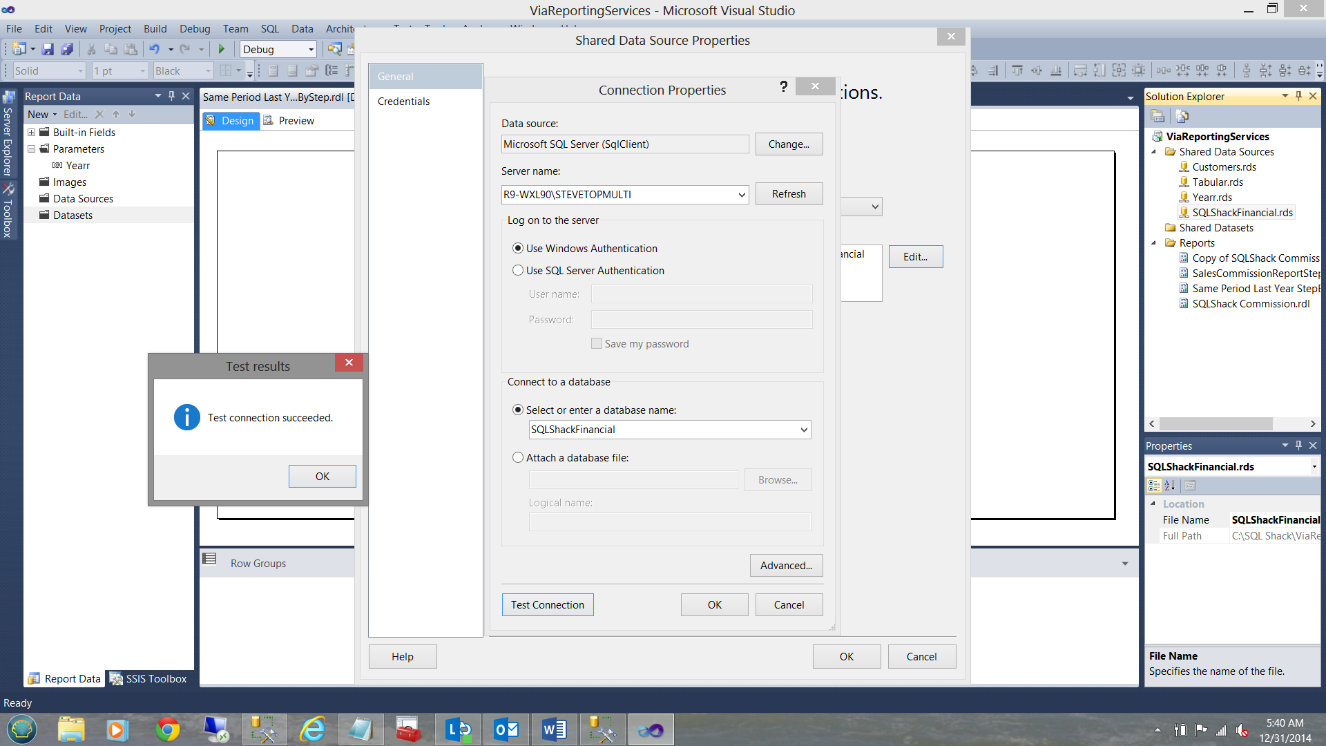
Task: Click the Save All toolbar icon
Action: tap(67, 49)
